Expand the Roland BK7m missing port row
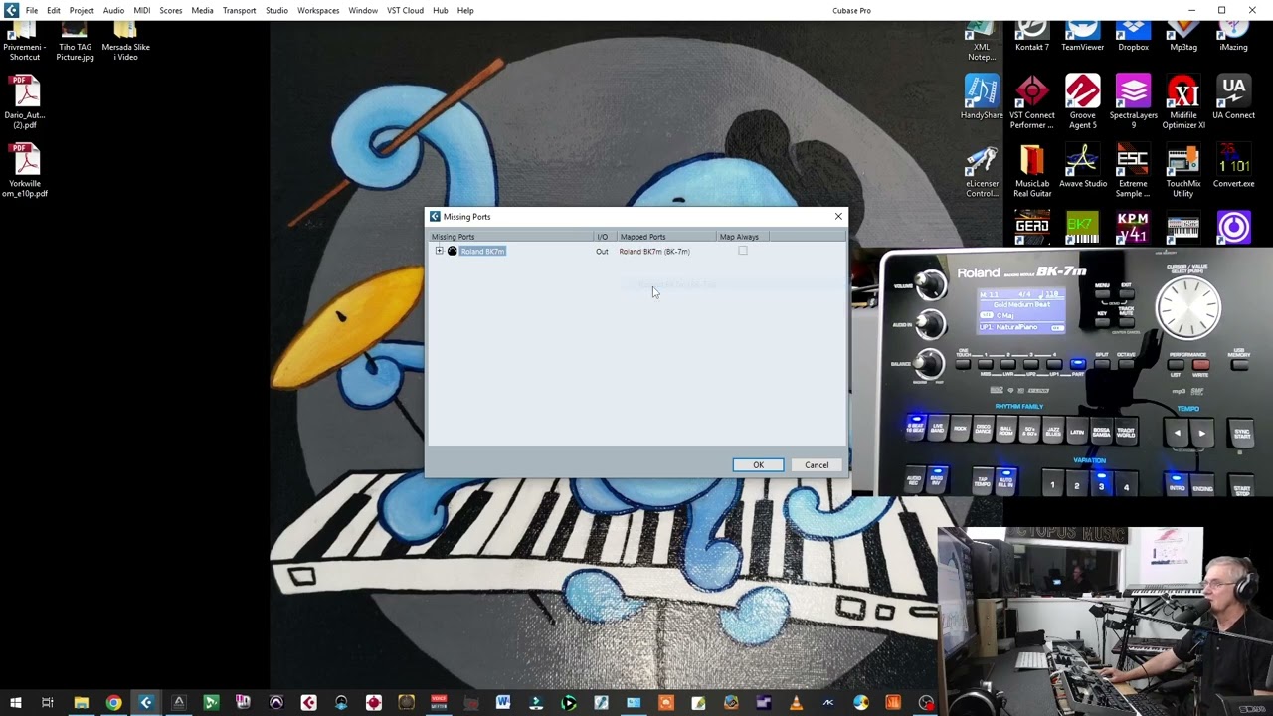 pyautogui.click(x=439, y=251)
